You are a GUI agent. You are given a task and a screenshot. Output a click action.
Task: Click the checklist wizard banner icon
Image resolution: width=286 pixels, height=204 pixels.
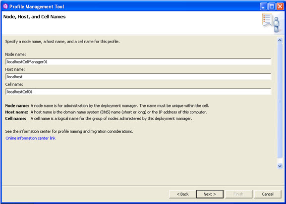tap(271, 23)
